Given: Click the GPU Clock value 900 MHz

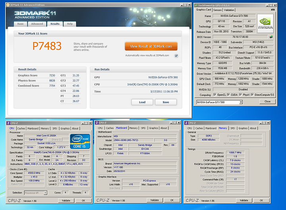Looking at the screenshot, I should tap(219, 79).
